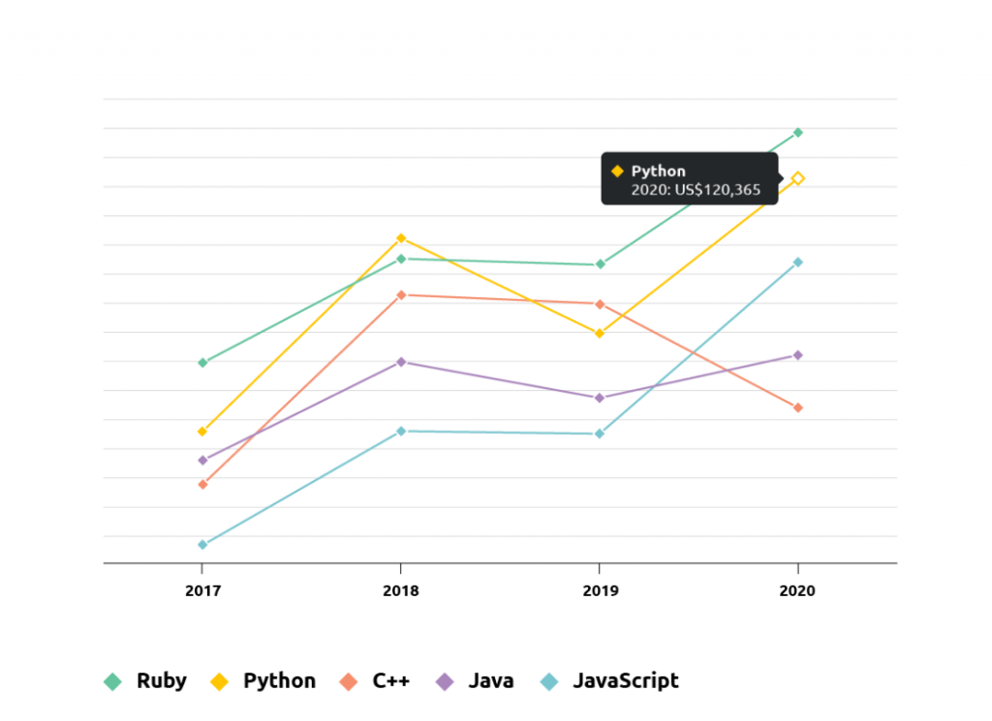Click the Ruby legend diamond icon
Image resolution: width=992 pixels, height=721 pixels.
(x=112, y=682)
